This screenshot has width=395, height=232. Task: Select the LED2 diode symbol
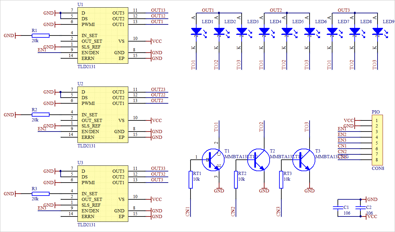[x=219, y=32]
